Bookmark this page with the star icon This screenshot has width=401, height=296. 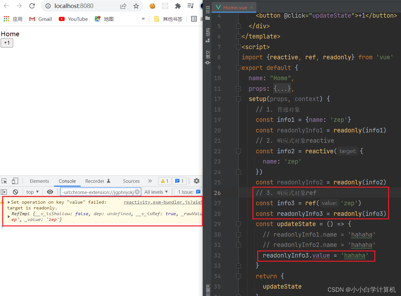point(136,6)
